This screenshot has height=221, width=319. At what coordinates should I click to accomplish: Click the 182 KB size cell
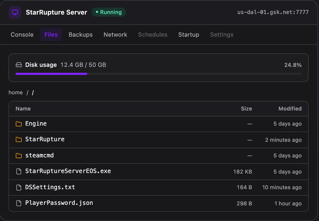[243, 172]
